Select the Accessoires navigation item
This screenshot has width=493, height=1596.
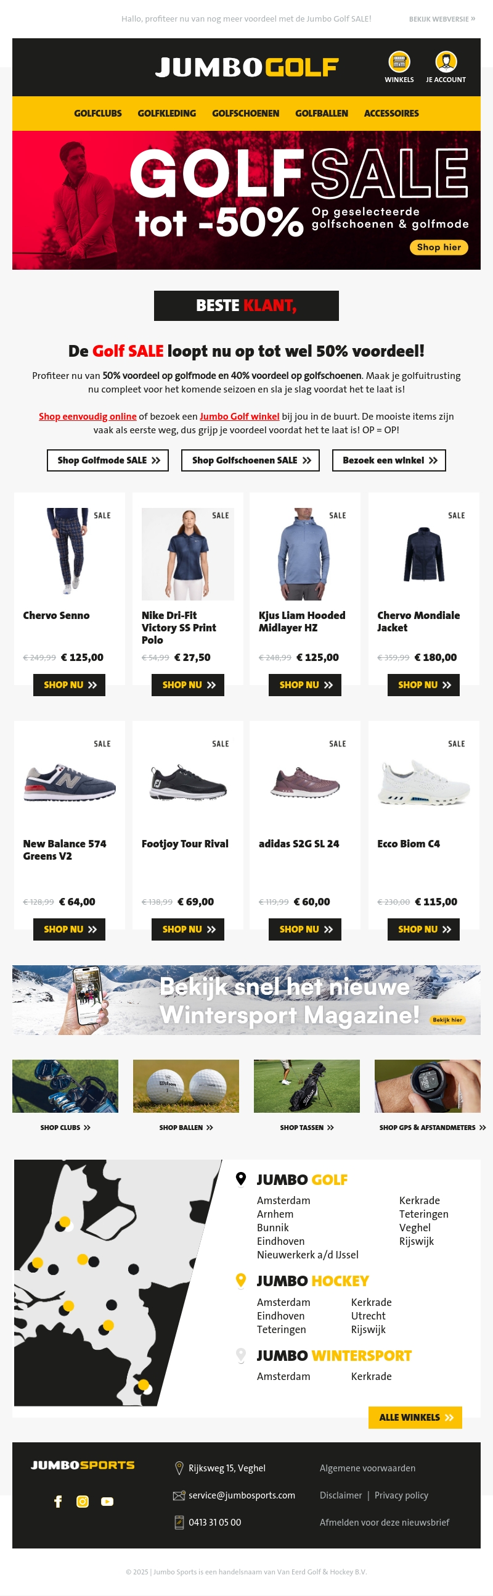pos(391,114)
